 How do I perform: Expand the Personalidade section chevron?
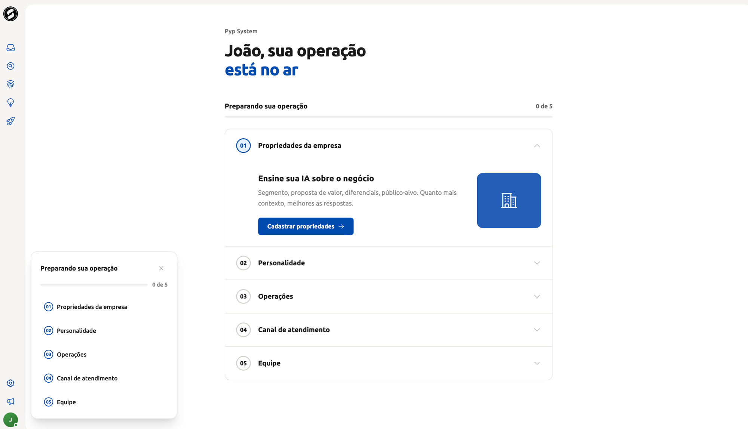coord(537,263)
